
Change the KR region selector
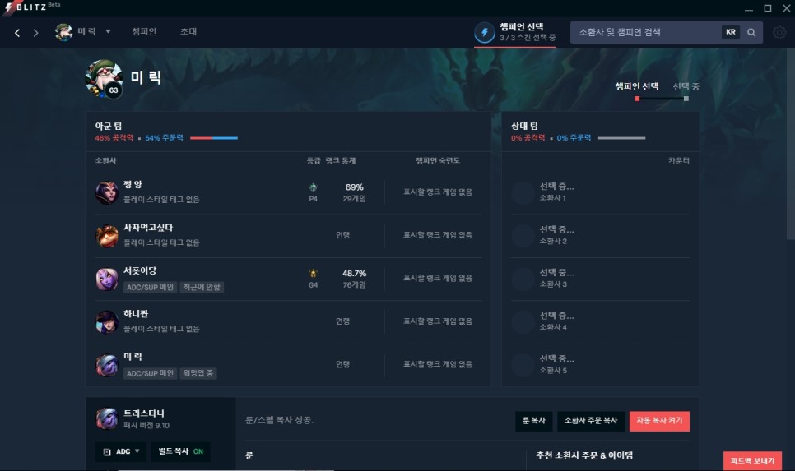tap(731, 32)
